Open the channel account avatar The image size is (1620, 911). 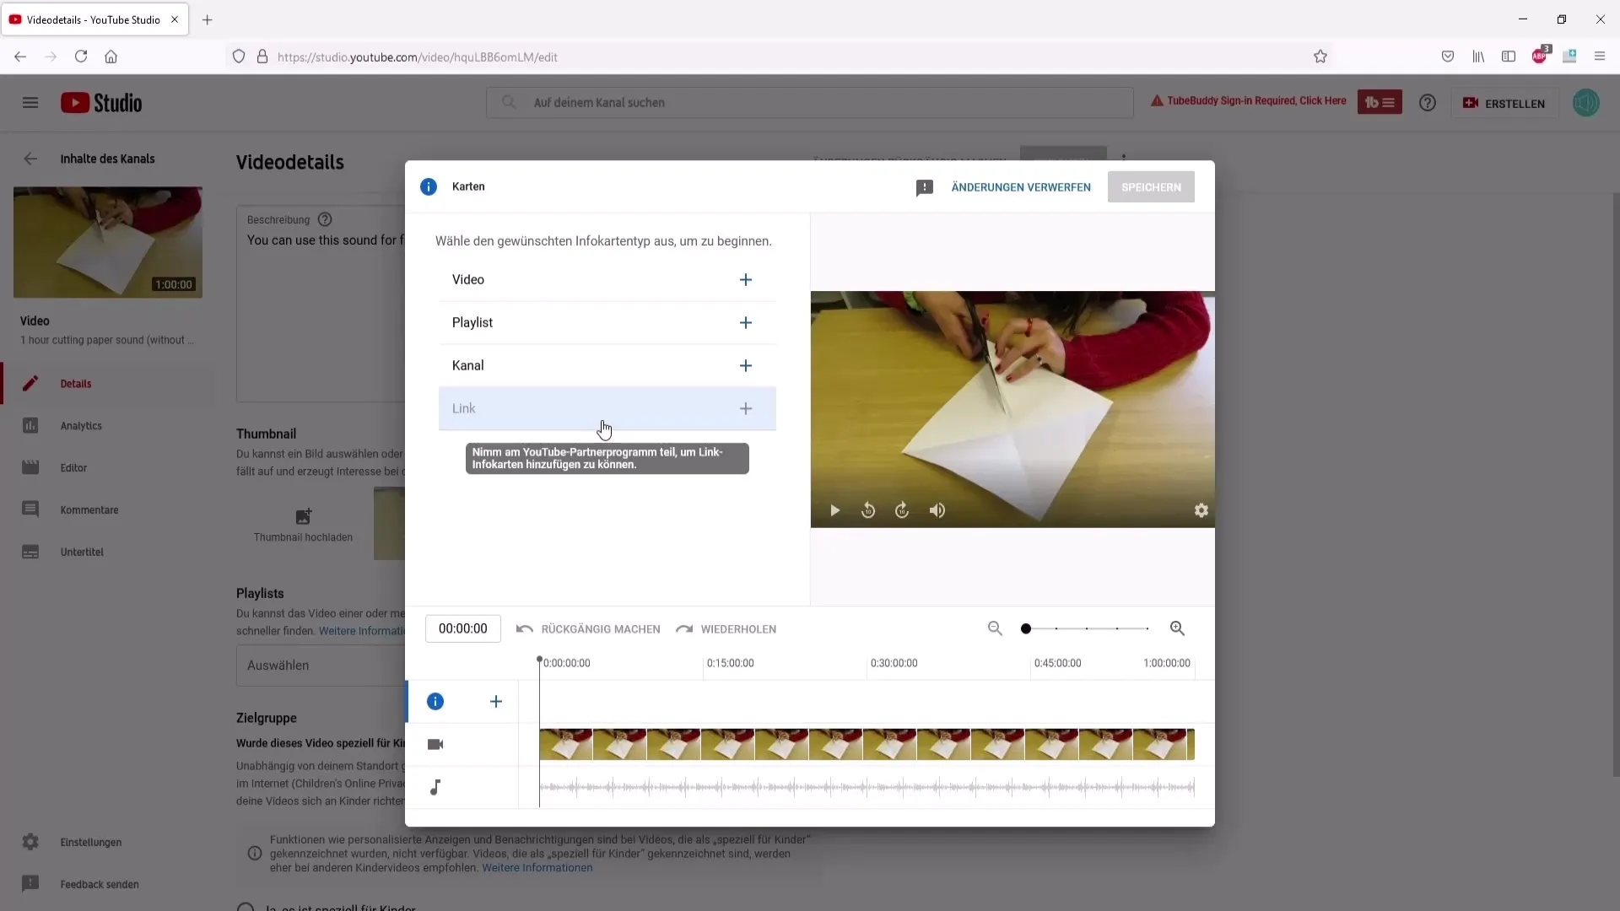click(x=1585, y=103)
